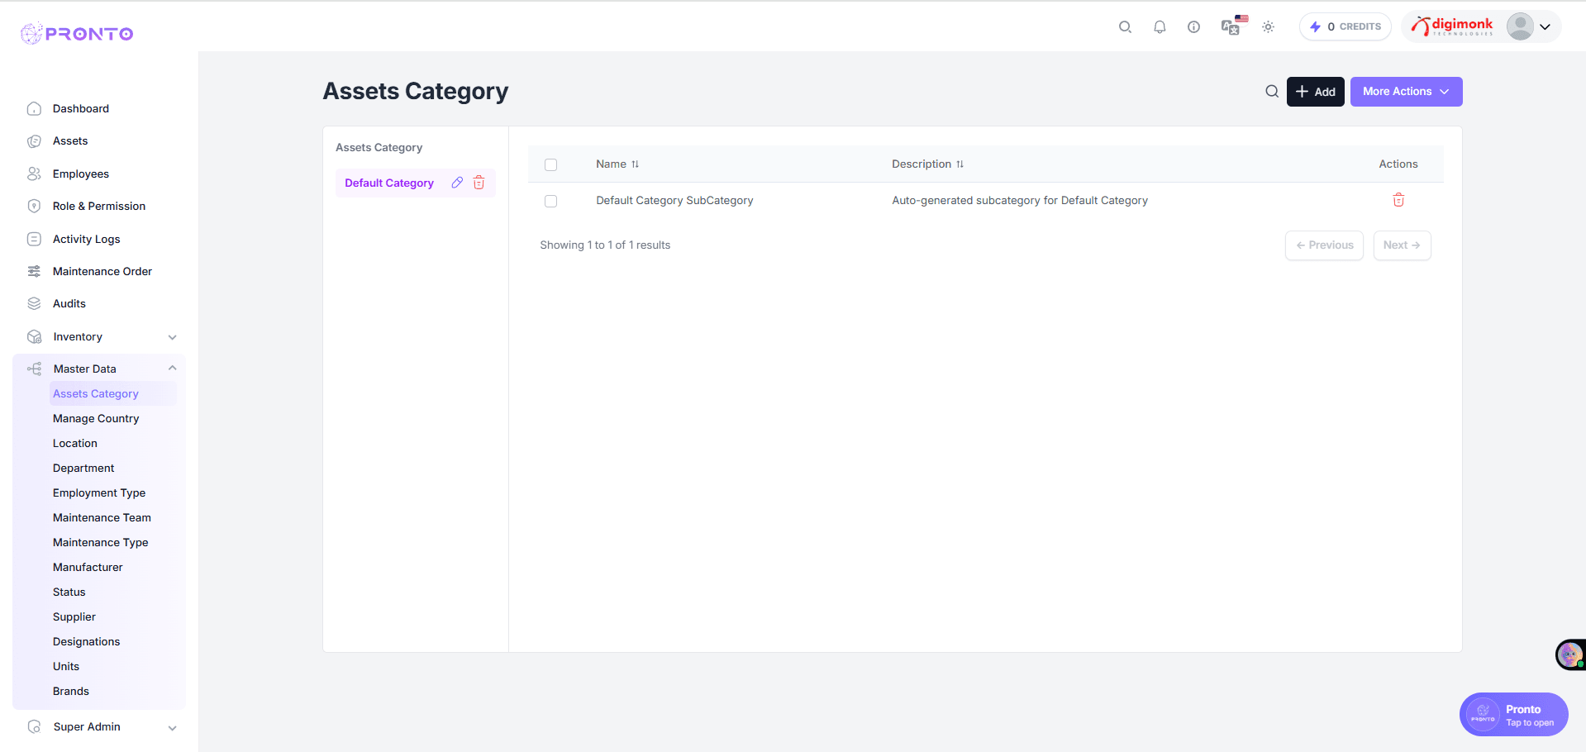
Task: Toggle light/dark theme using sun icon
Action: pyautogui.click(x=1268, y=26)
